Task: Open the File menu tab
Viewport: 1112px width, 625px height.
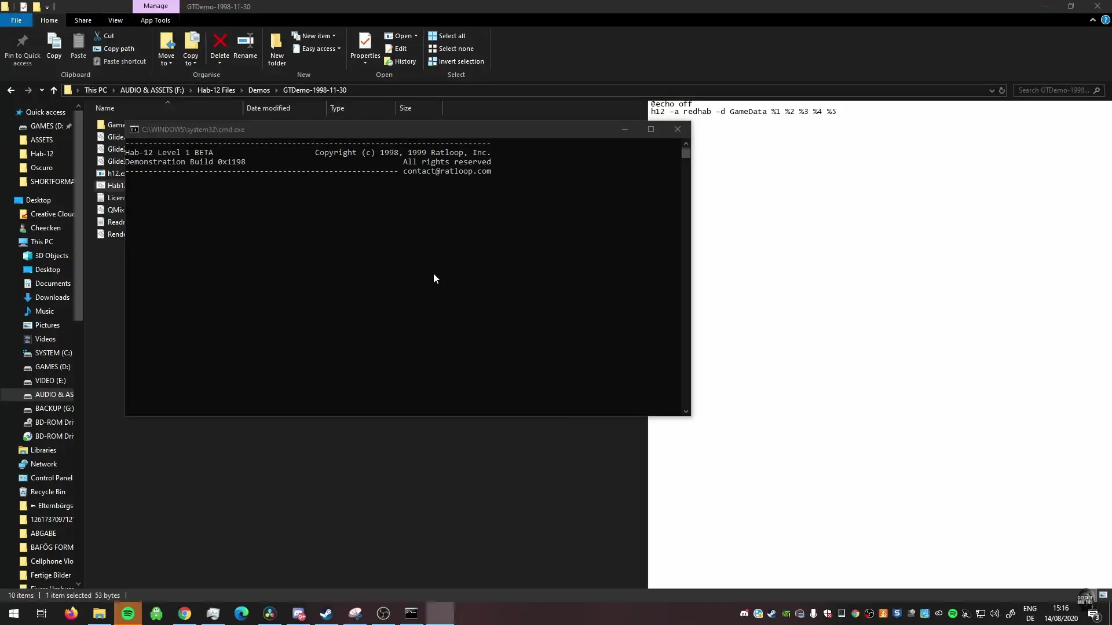Action: [x=16, y=20]
